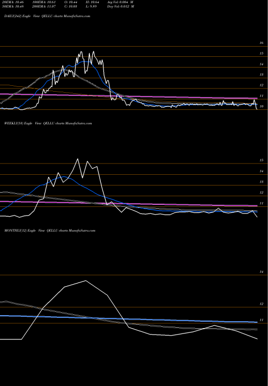
Task: Click the DAILY(242) chart title
Action: pos(47,16)
